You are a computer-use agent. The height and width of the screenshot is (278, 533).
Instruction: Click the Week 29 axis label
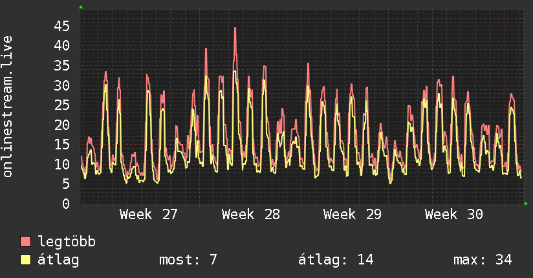[x=353, y=215]
